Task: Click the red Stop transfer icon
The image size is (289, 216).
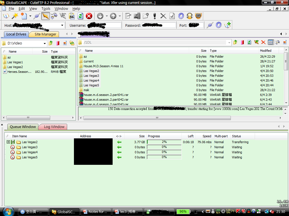Action: coord(89,16)
